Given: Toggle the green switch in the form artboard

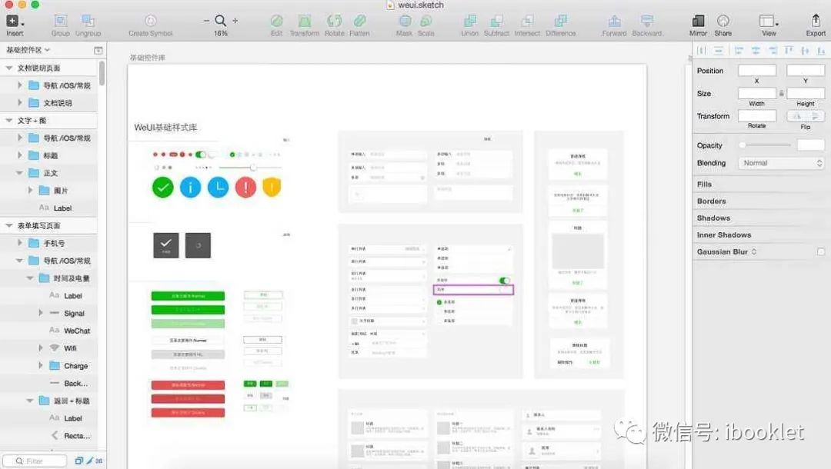Looking at the screenshot, I should (504, 280).
